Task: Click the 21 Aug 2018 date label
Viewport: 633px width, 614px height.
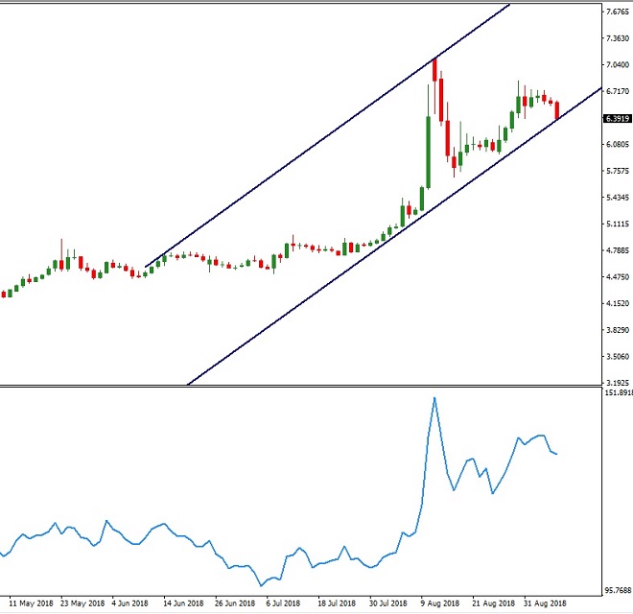Action: [493, 603]
